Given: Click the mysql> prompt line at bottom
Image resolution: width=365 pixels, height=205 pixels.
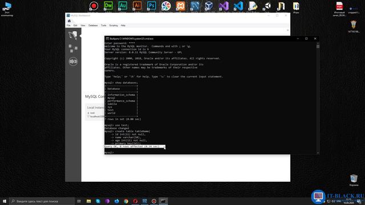Looking at the screenshot, I should tap(109, 153).
